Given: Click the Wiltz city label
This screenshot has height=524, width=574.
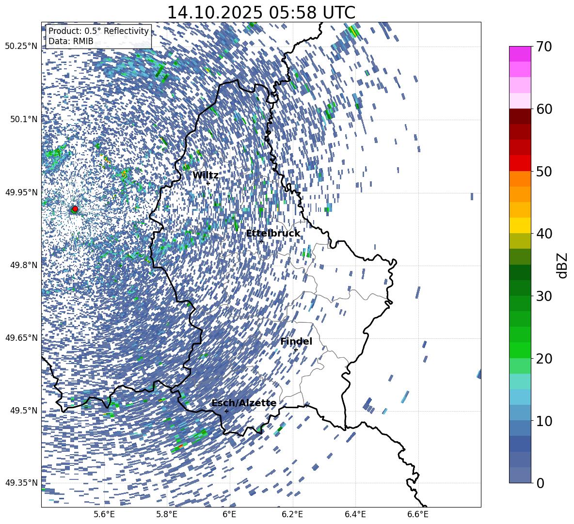Looking at the screenshot, I should (206, 175).
